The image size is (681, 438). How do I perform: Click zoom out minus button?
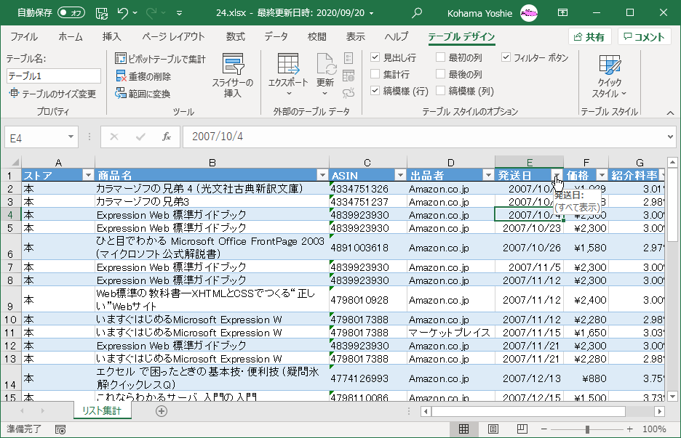(x=543, y=429)
